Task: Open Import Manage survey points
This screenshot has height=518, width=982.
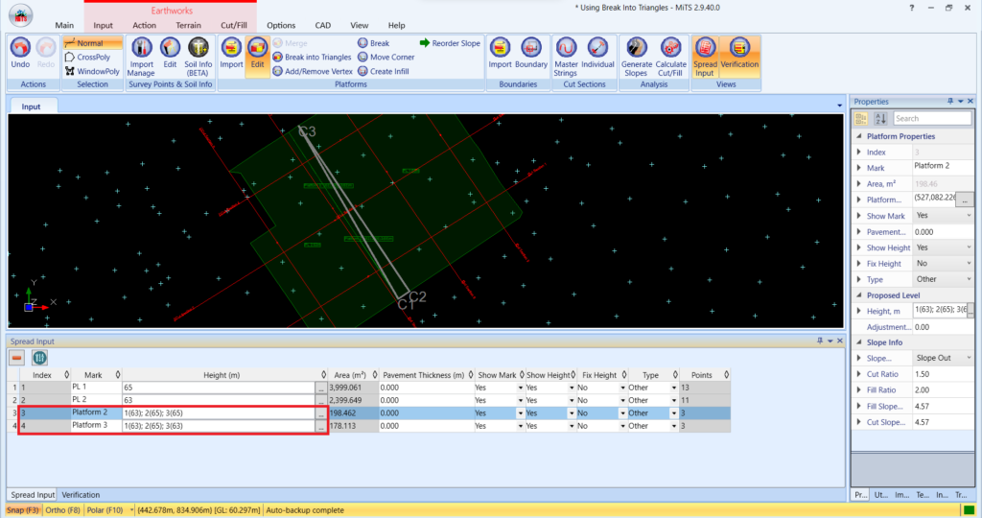Action: pyautogui.click(x=142, y=57)
